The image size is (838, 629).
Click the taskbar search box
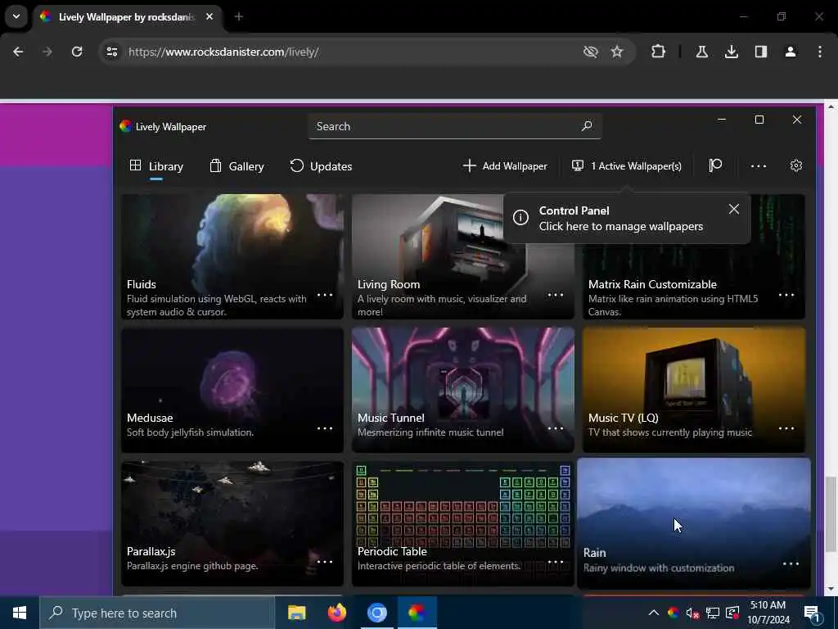[157, 613]
